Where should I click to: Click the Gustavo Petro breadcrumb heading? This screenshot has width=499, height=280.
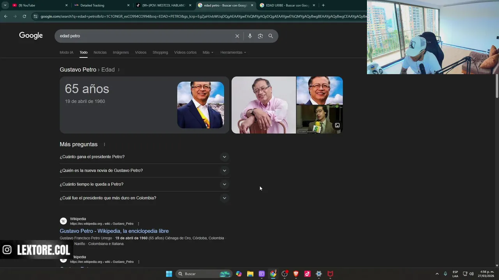point(78,70)
